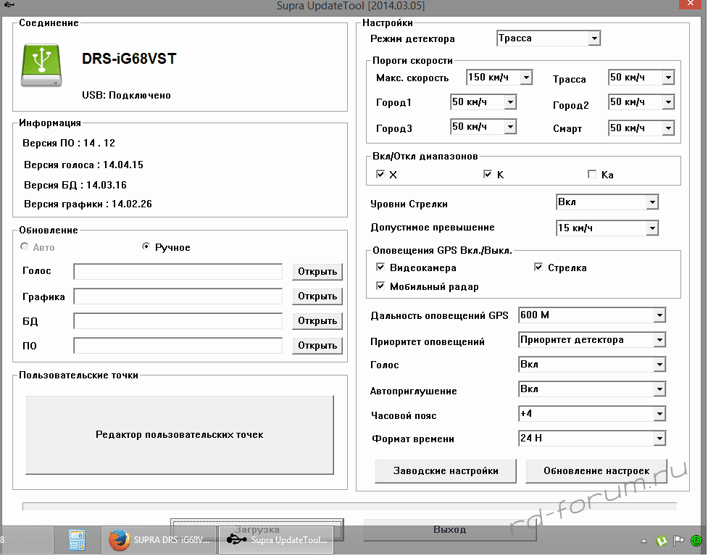Click Открыть button for ПО file

(317, 346)
